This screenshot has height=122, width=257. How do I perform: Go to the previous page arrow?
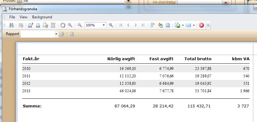(128, 25)
